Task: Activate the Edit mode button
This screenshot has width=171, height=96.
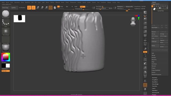Action: point(29,8)
